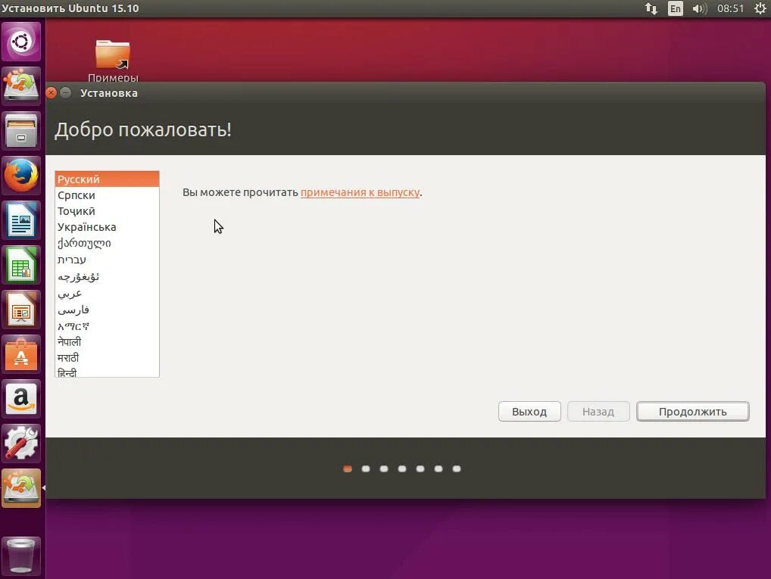The height and width of the screenshot is (579, 771).
Task: Select Arabic عربي language
Action: [108, 294]
